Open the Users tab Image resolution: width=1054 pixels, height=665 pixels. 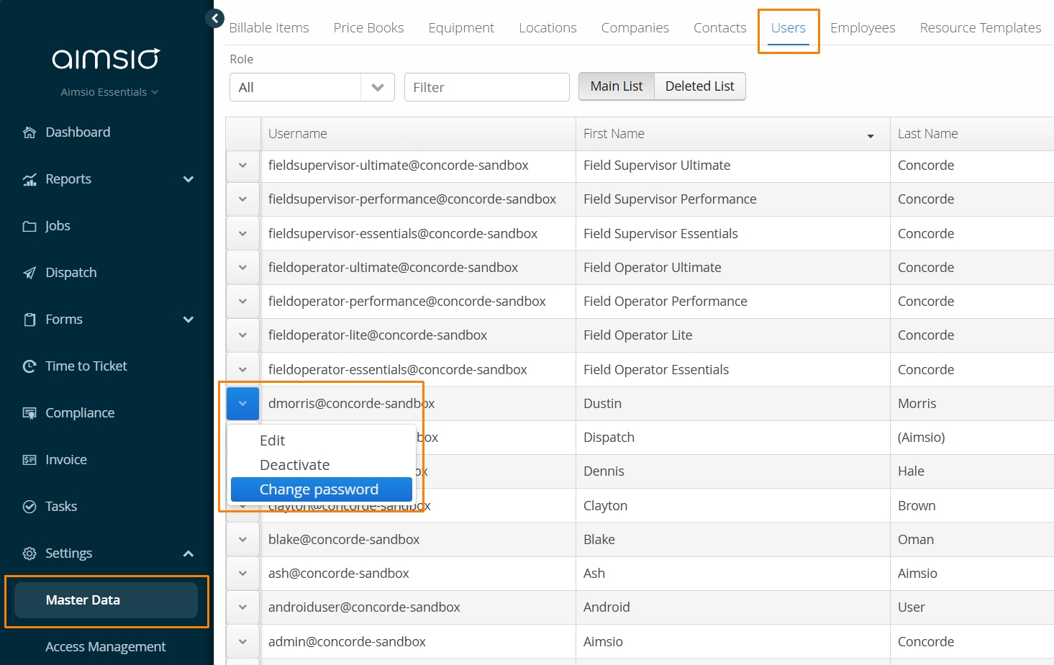pyautogui.click(x=789, y=27)
